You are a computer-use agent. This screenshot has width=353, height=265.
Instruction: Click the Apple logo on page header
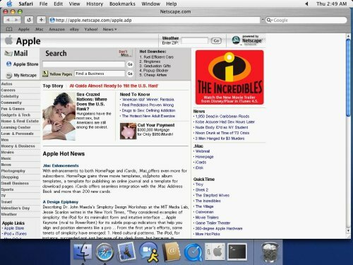pyautogui.click(x=9, y=40)
